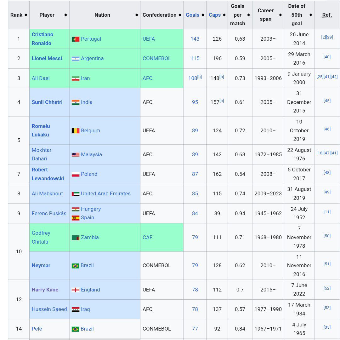
Task: Open reference [39] in Ronaldo's row
Action: click(329, 37)
